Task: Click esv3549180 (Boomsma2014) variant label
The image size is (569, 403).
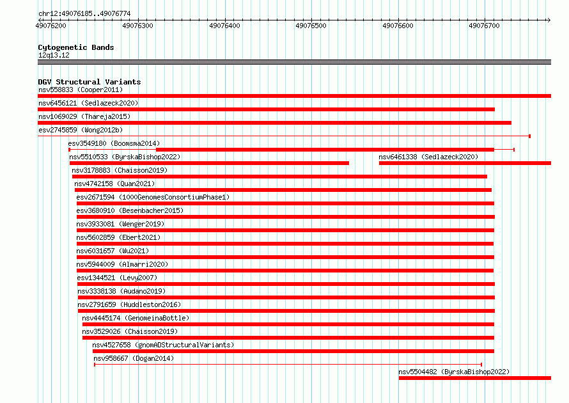Action: coord(114,143)
